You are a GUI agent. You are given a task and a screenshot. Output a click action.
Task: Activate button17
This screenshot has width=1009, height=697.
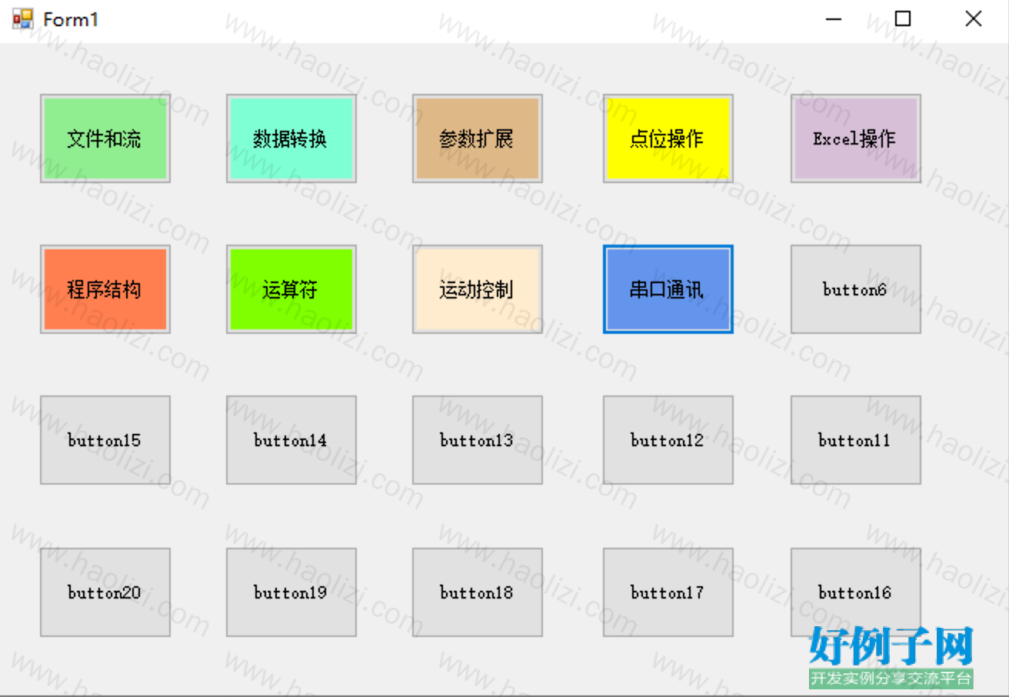coord(668,592)
